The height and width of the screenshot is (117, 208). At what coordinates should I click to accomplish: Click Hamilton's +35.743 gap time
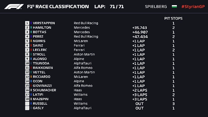[x=140, y=28]
